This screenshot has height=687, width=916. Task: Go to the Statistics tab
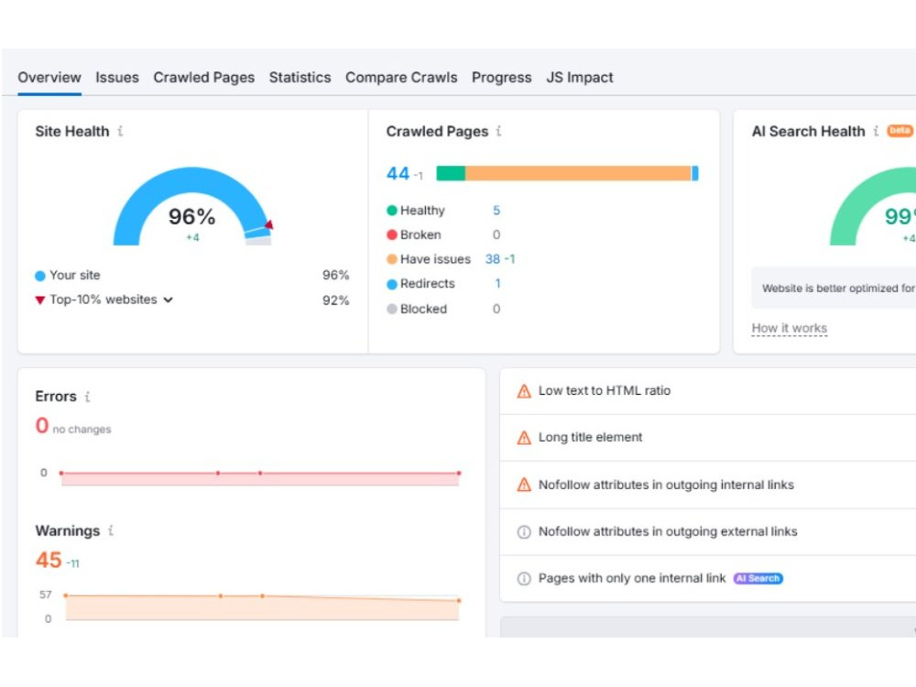[x=300, y=78]
